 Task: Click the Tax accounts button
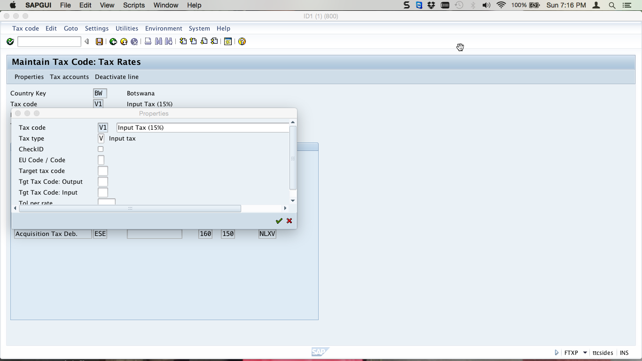[69, 77]
